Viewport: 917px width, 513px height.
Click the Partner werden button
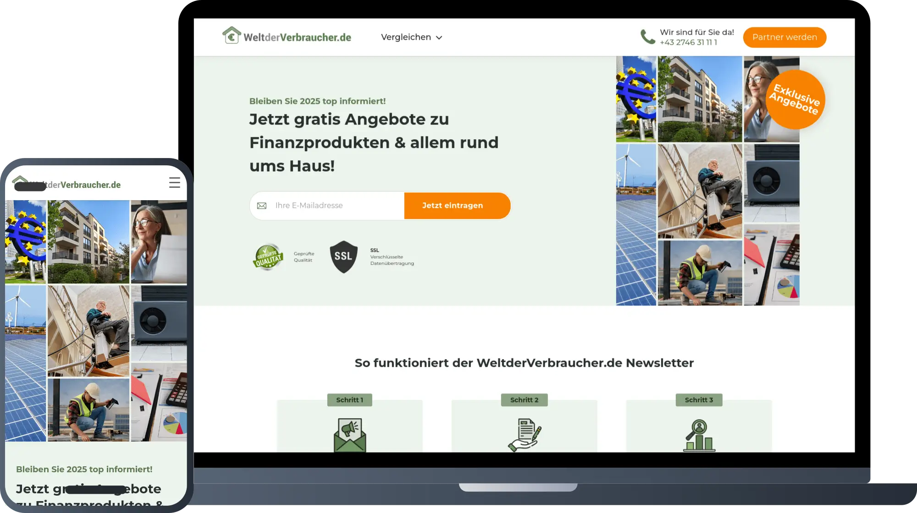click(x=784, y=37)
